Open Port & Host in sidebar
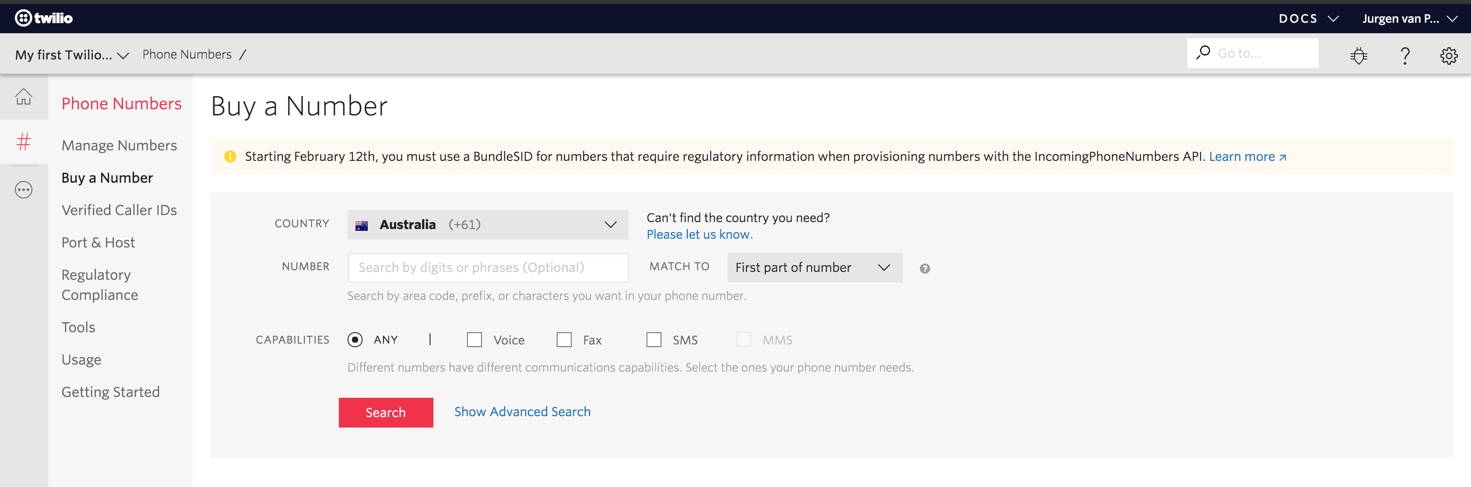Screen dimensions: 1471x487 pos(98,243)
